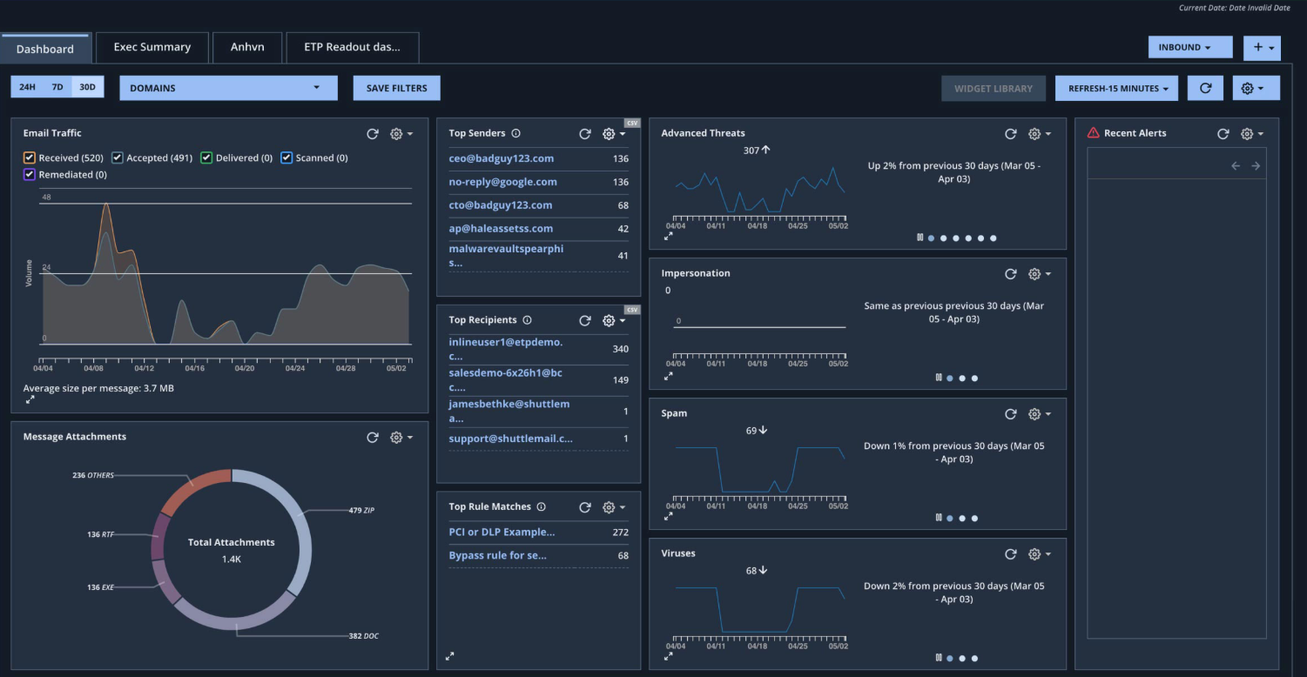Open the DOMAINS filter dropdown
The image size is (1307, 677).
228,88
